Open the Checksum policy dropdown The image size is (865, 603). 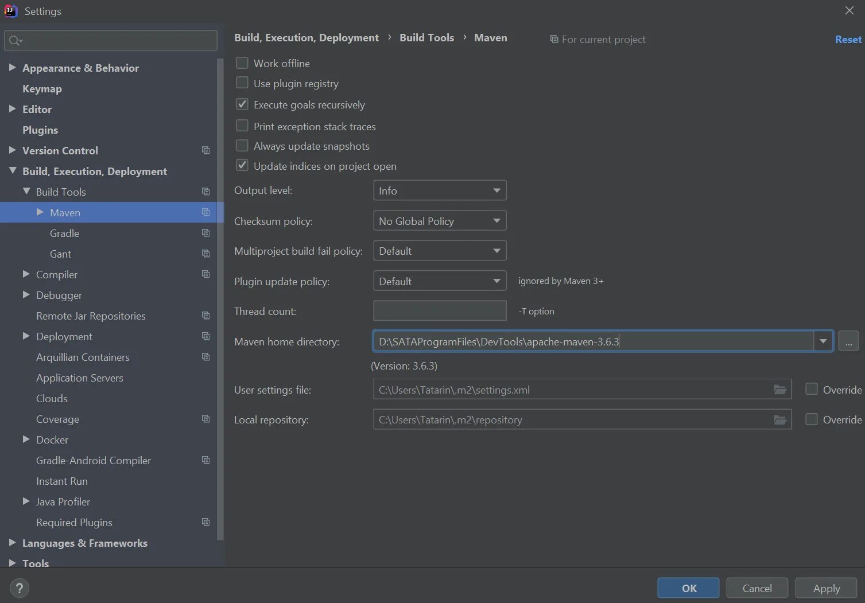[x=440, y=221]
